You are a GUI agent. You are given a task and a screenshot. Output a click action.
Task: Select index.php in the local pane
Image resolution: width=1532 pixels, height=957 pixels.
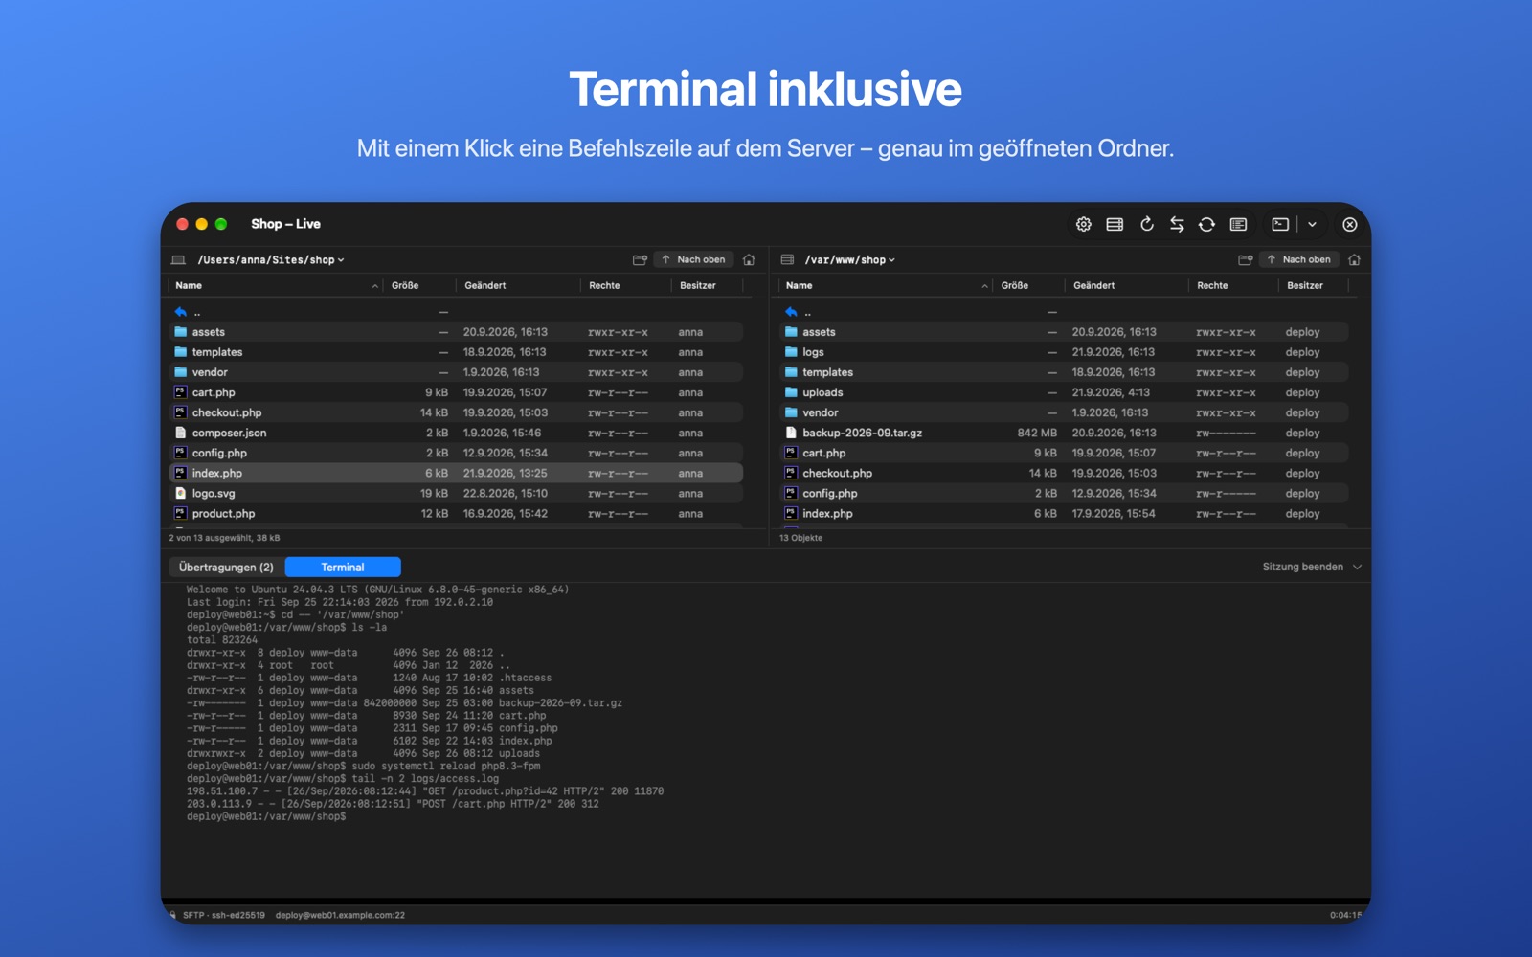[x=456, y=473]
